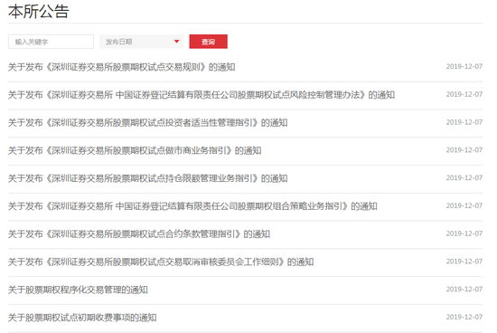Open the 发布日期 date dropdown
497x333 pixels.
(141, 42)
